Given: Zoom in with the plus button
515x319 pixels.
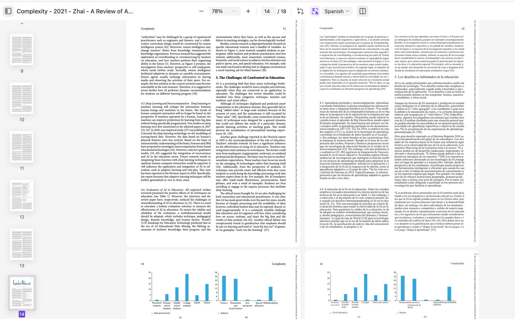Looking at the screenshot, I should (248, 11).
